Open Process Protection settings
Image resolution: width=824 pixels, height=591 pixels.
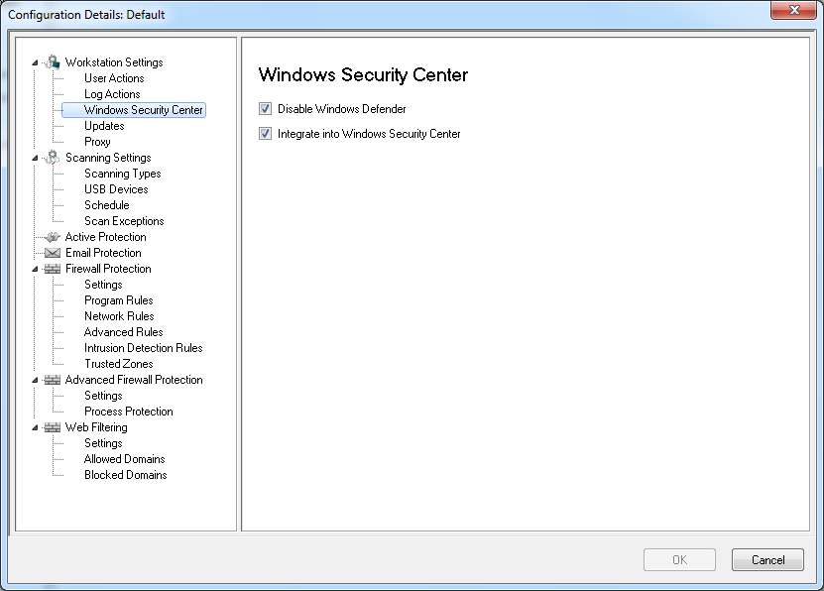(x=128, y=412)
